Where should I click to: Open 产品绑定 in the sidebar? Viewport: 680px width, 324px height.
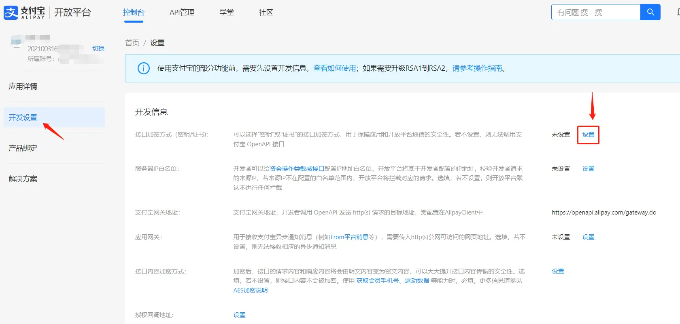tap(23, 148)
